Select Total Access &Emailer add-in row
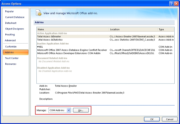This screenshot has height=124, width=180. coord(105,36)
